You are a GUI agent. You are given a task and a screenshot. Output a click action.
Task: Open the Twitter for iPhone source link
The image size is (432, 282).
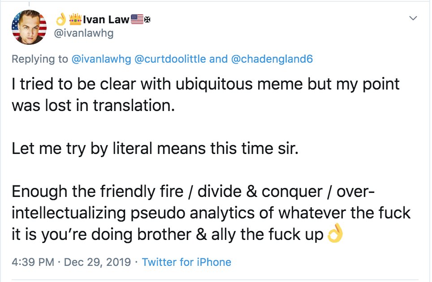click(186, 262)
